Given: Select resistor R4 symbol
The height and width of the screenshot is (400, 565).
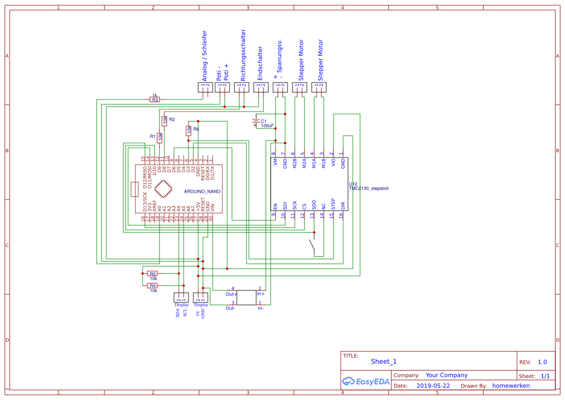Looking at the screenshot, I should [x=152, y=286].
